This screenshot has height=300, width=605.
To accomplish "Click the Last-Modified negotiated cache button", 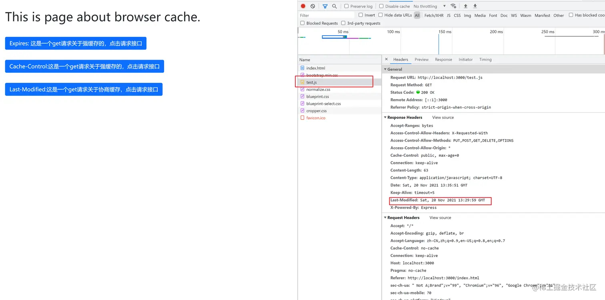I will pyautogui.click(x=84, y=89).
